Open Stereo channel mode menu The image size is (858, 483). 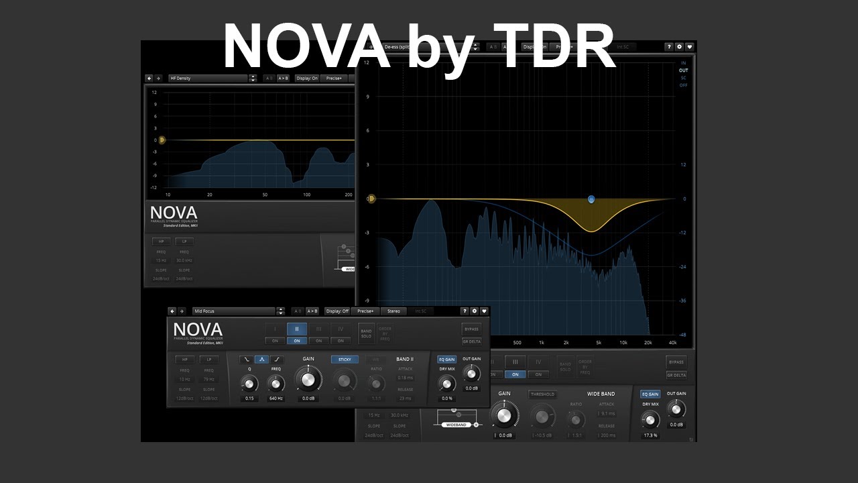click(x=394, y=311)
